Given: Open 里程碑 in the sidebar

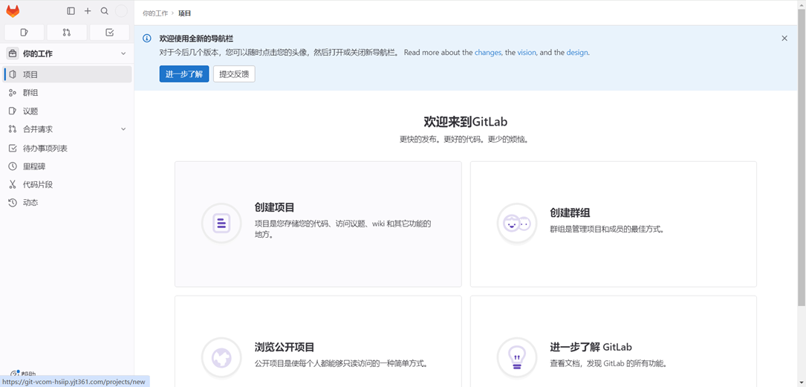Looking at the screenshot, I should pos(68,166).
